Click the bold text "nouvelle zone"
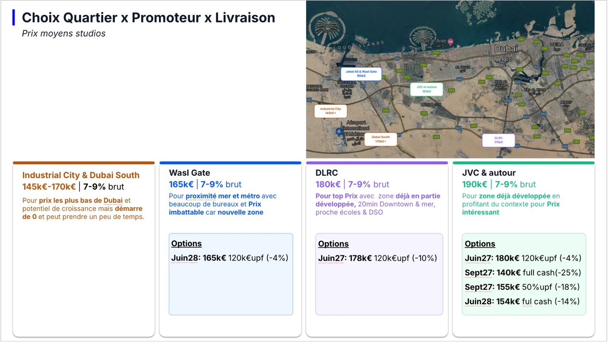 point(241,212)
